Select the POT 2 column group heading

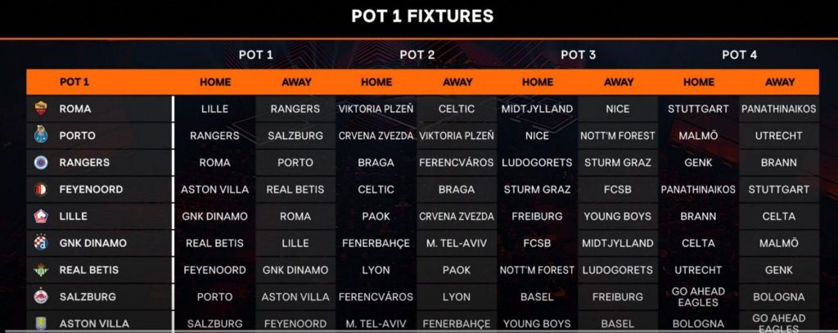(x=417, y=55)
